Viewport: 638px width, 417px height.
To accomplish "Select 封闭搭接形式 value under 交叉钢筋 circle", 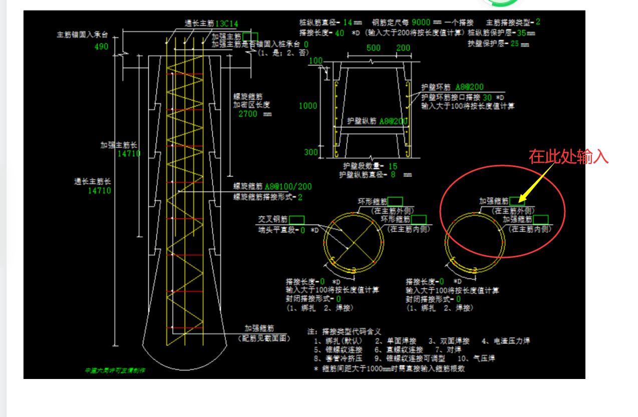I will (x=339, y=299).
